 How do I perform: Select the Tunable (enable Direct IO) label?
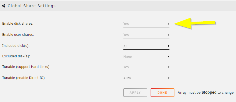pos(24,78)
